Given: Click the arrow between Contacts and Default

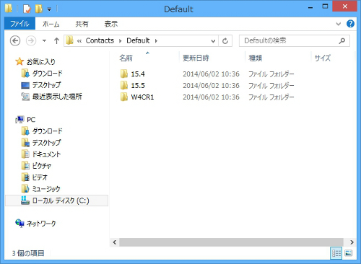Looking at the screenshot, I should [x=121, y=41].
